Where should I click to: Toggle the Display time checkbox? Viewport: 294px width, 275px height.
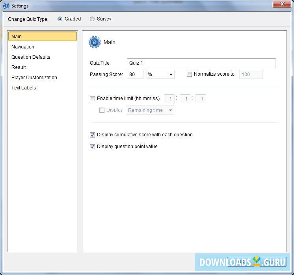(102, 110)
